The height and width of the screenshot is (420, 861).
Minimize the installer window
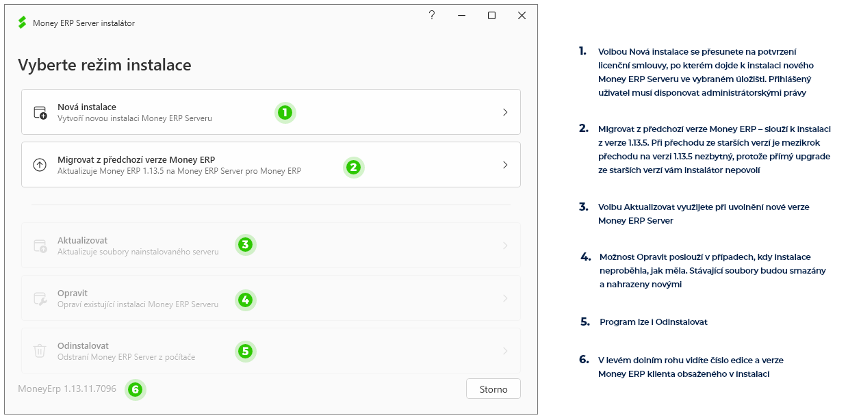pos(462,15)
